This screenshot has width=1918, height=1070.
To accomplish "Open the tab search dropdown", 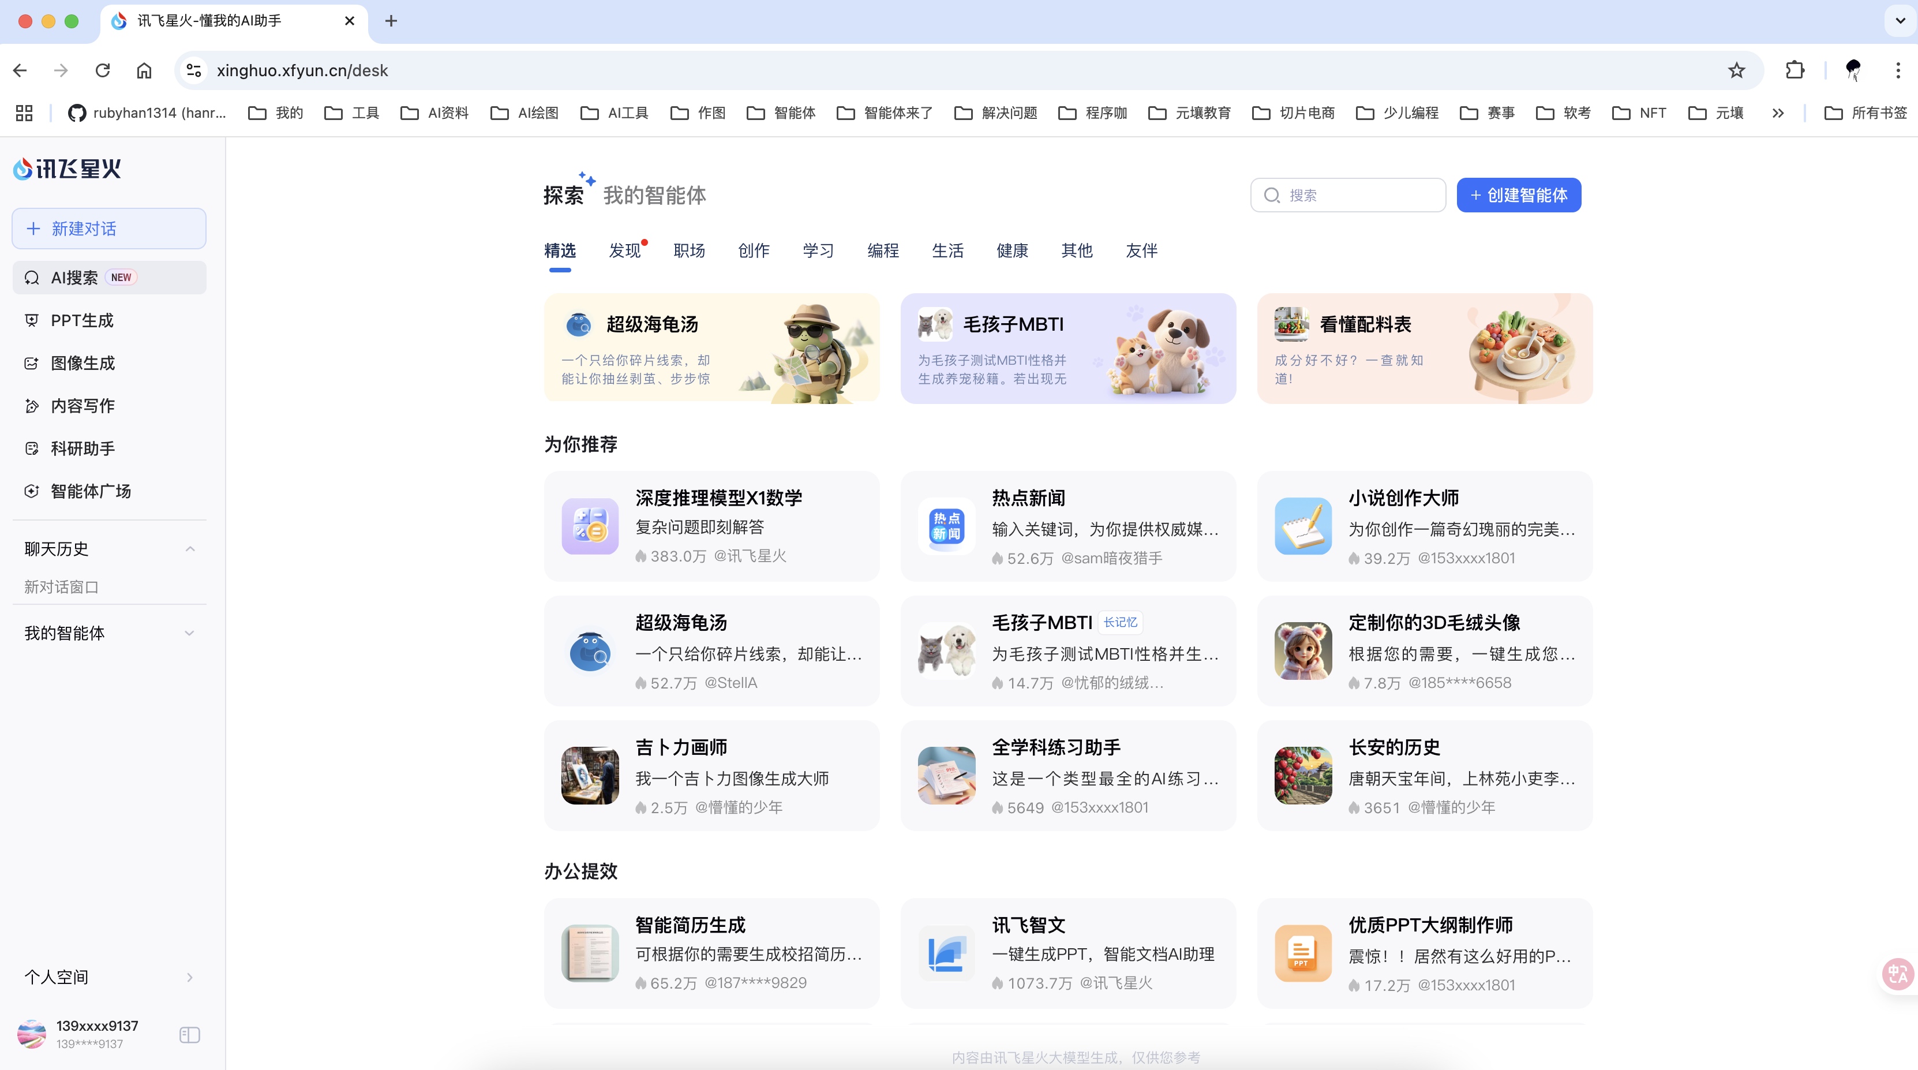I will click(1900, 21).
